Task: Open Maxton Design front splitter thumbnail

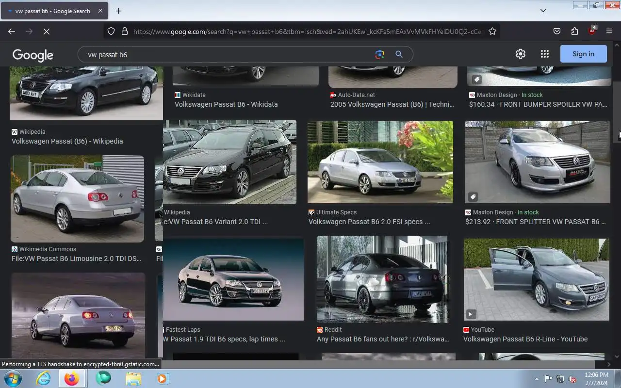Action: [x=538, y=162]
